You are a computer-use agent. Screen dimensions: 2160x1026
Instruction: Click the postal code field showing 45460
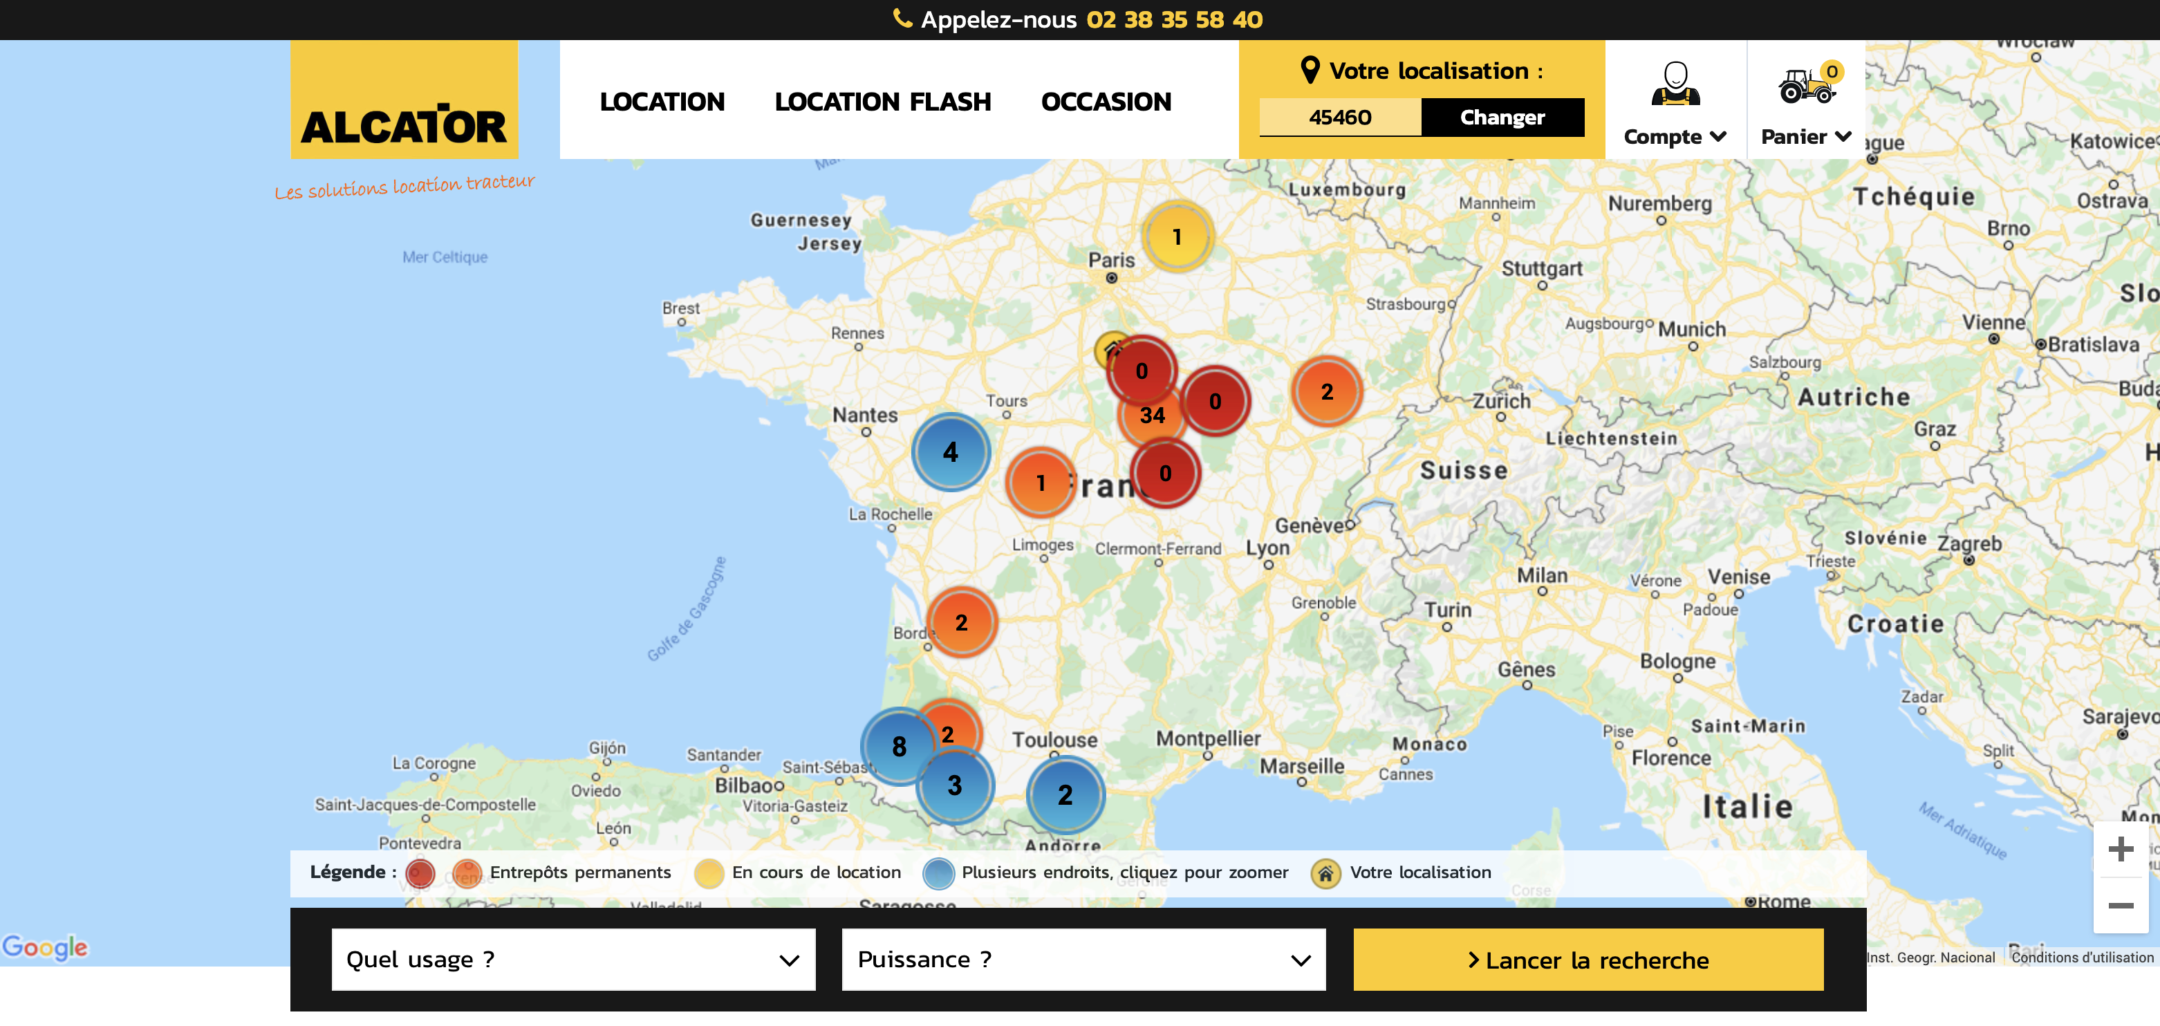1340,118
